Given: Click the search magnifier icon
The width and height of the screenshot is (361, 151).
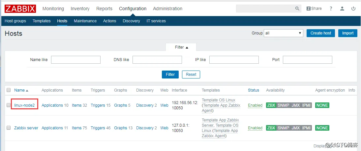Looking at the screenshot, I should coord(297,9).
